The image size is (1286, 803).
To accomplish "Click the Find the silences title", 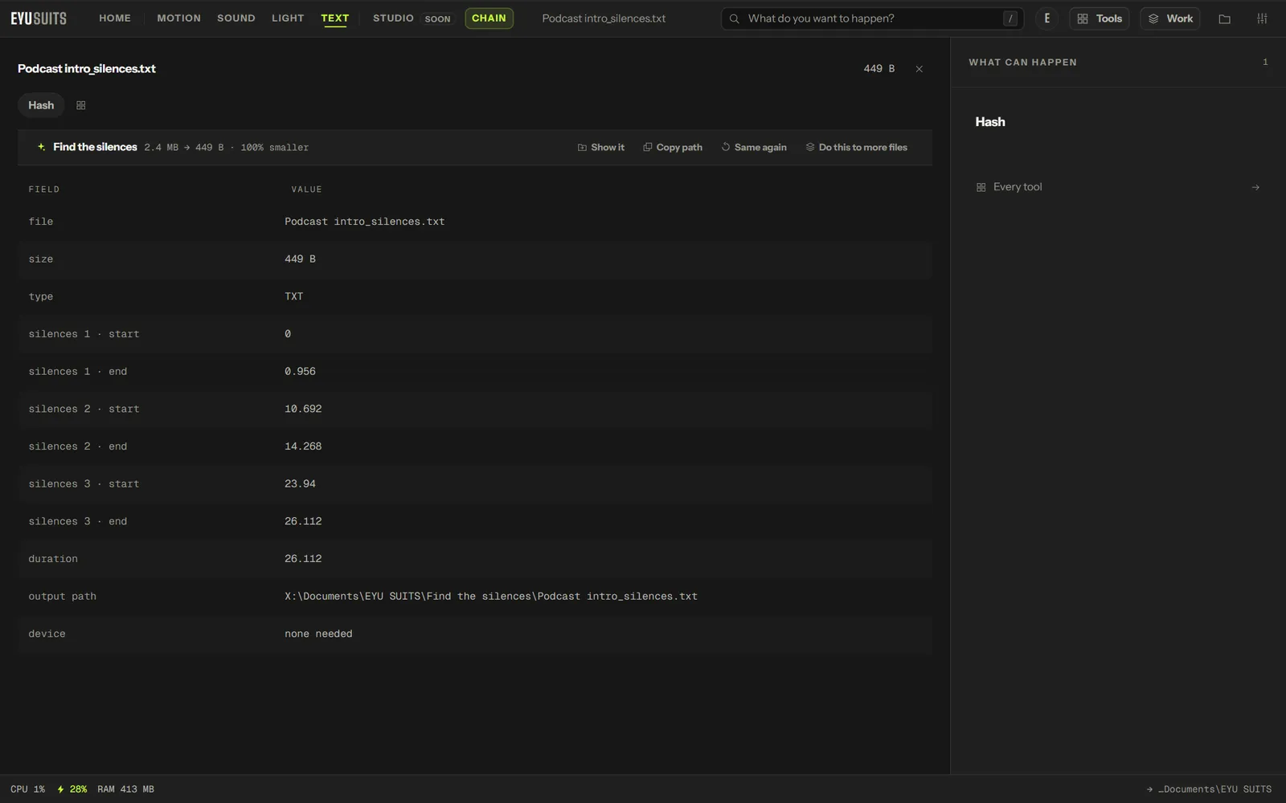I will pyautogui.click(x=95, y=147).
